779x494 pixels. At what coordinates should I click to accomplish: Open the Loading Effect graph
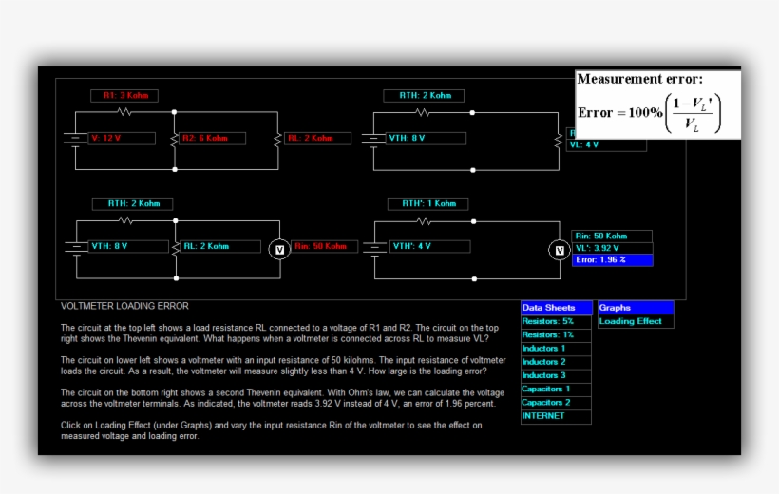click(x=635, y=321)
